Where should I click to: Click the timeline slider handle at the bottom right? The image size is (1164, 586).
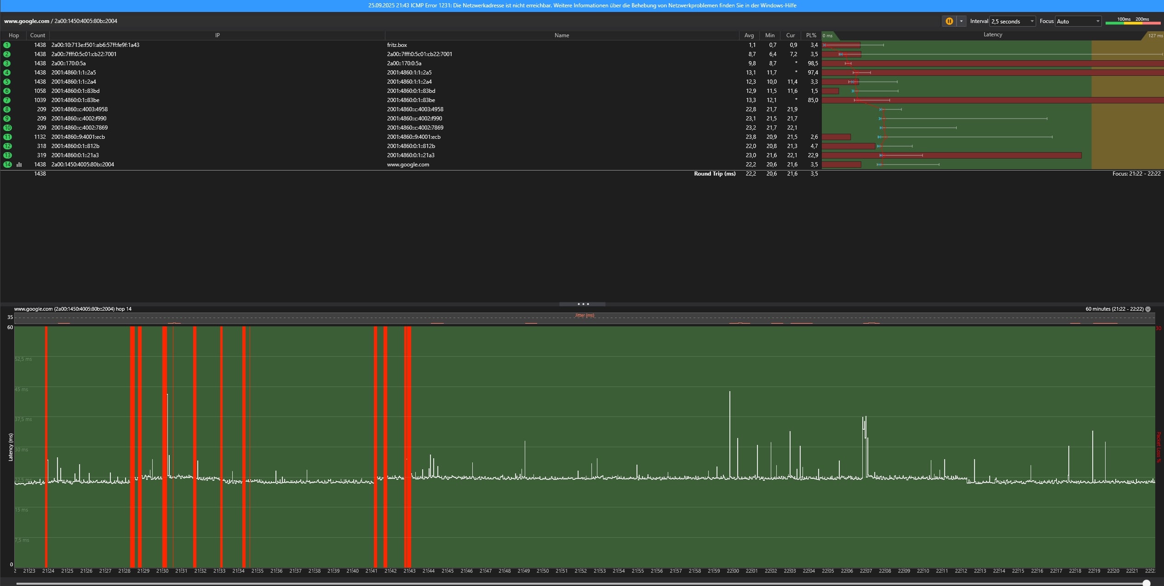point(1147,583)
